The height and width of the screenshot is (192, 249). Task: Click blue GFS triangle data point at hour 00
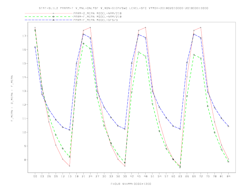pyautogui.click(x=35, y=47)
